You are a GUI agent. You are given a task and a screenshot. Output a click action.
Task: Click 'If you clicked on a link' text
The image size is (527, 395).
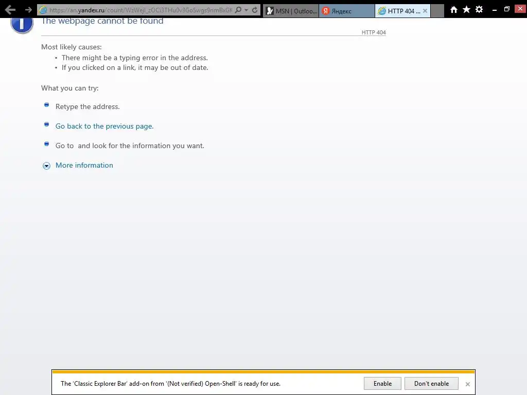pyautogui.click(x=135, y=67)
